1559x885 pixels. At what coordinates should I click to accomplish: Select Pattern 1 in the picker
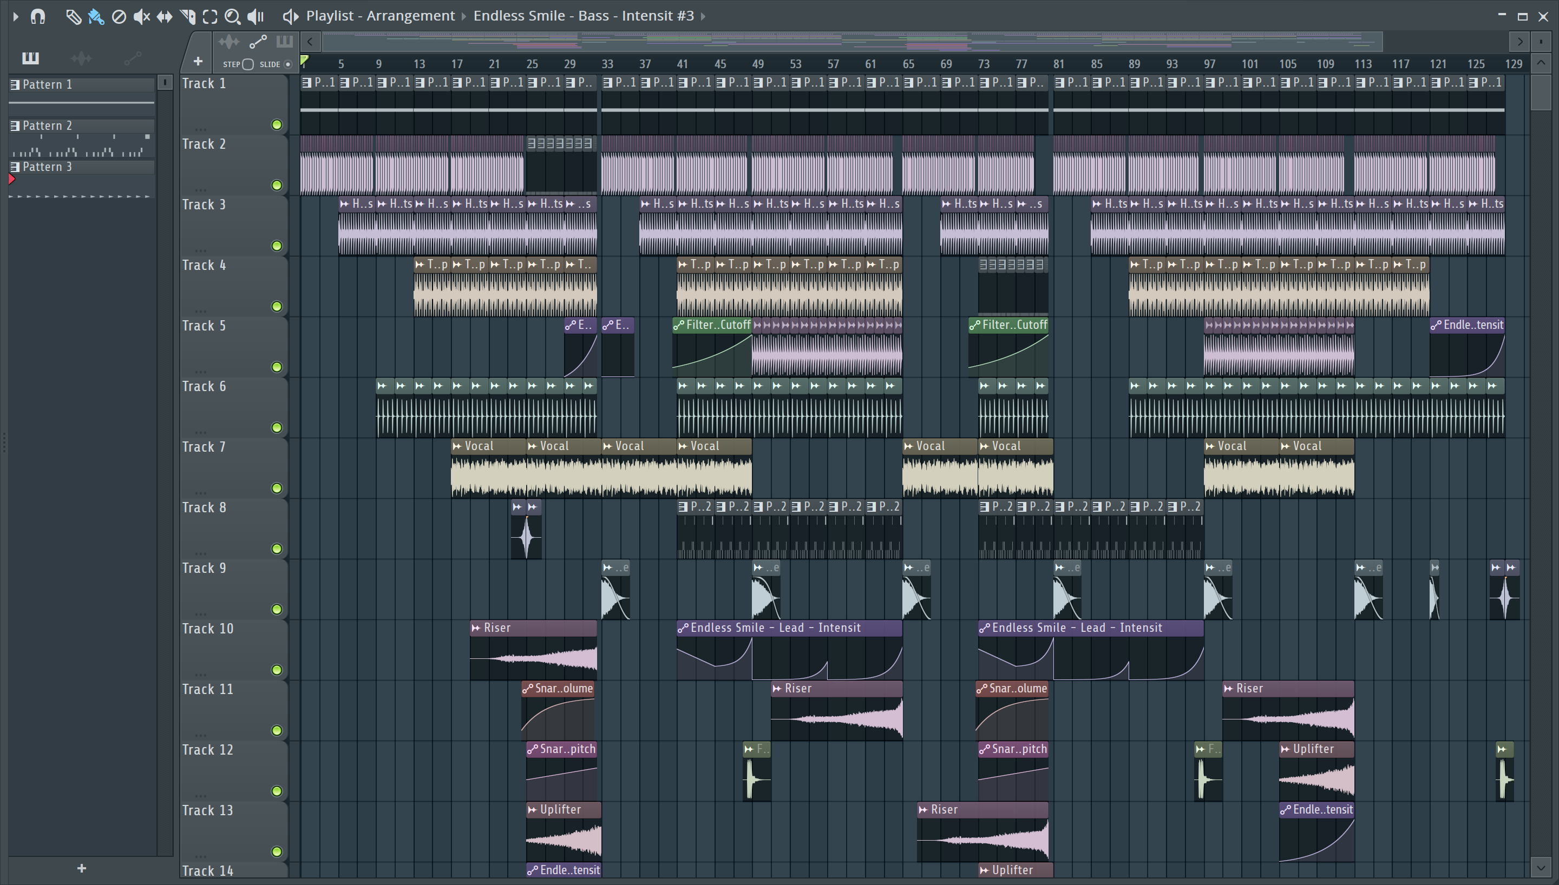[x=82, y=84]
